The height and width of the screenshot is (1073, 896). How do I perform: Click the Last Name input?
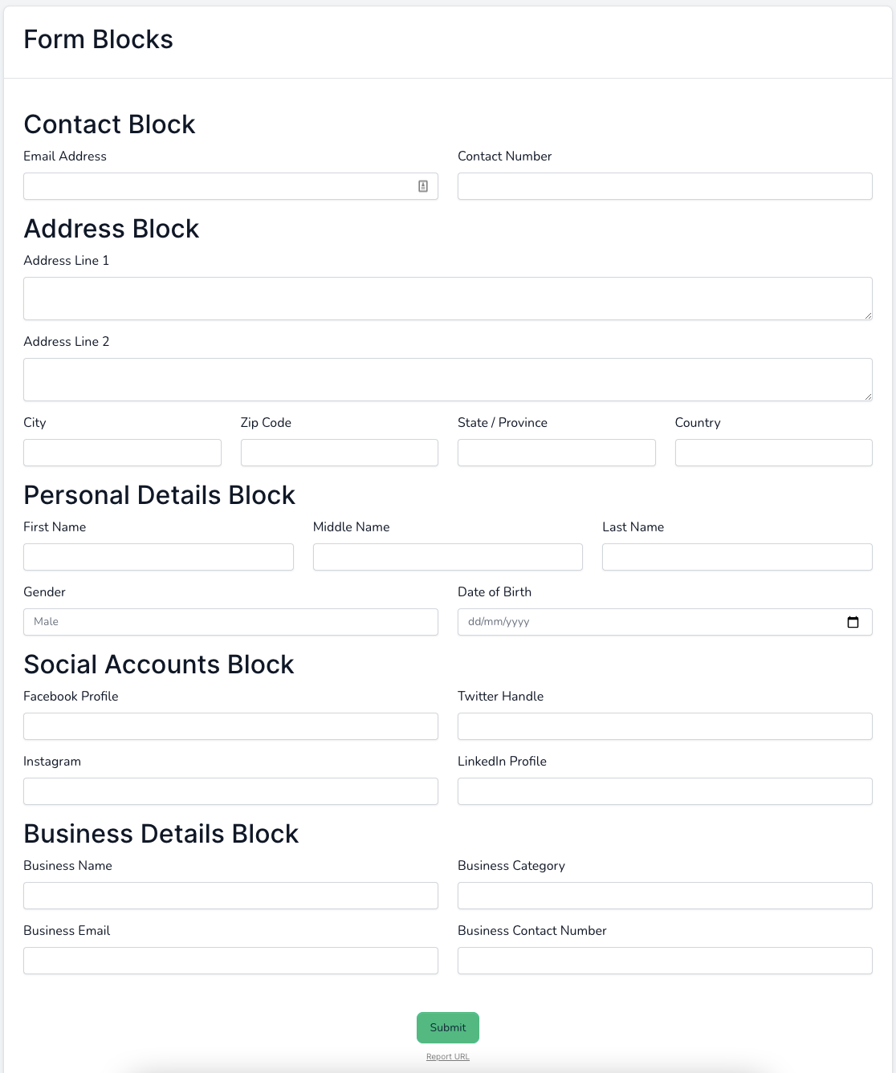(x=737, y=557)
